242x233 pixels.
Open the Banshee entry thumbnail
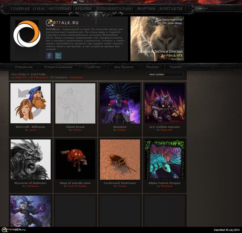[x=120, y=103]
